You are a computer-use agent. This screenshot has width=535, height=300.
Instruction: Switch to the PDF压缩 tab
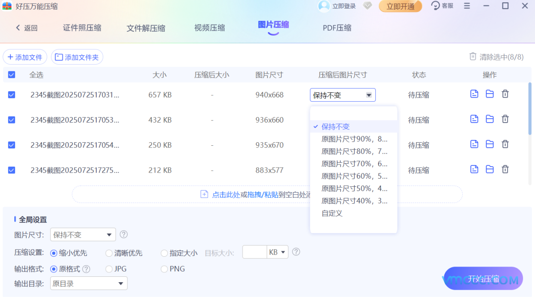(337, 28)
